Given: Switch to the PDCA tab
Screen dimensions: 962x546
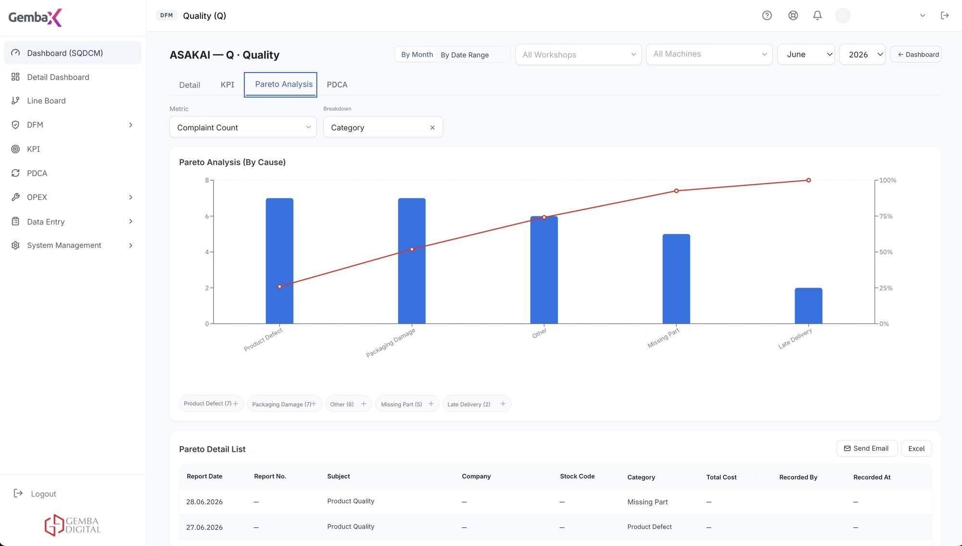Looking at the screenshot, I should pos(337,85).
